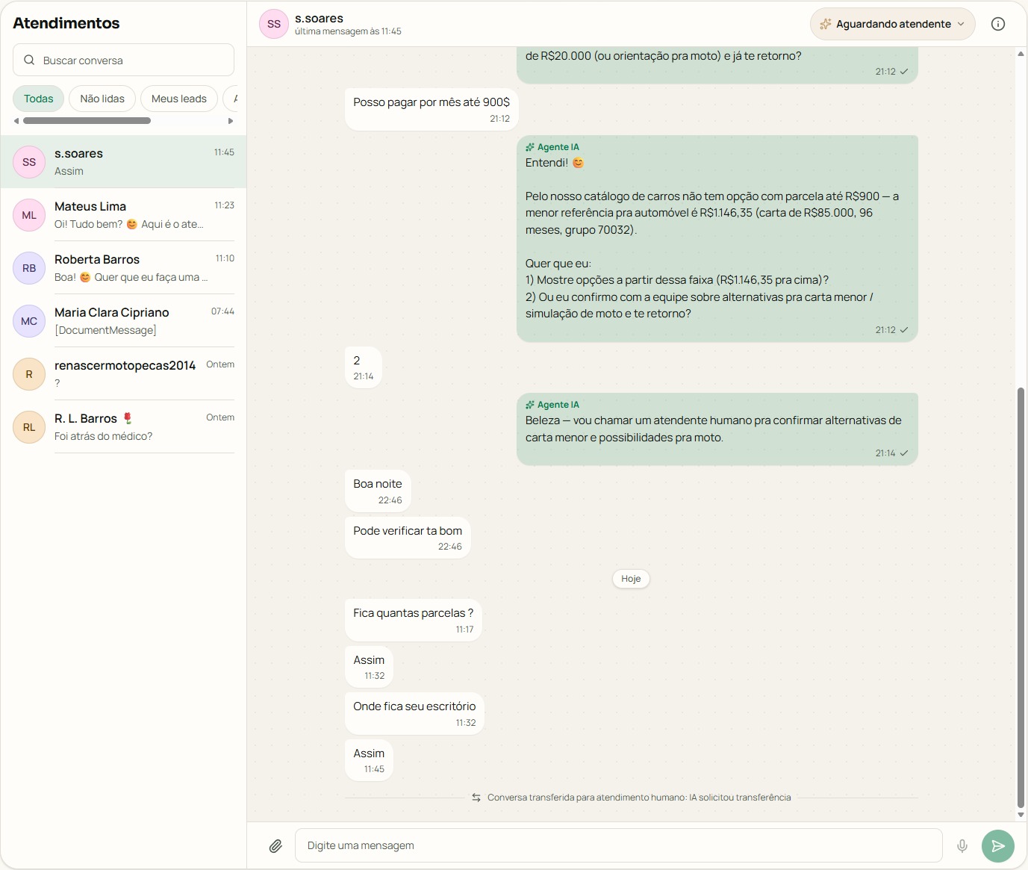Click the Digite uma mensagem input field
Image resolution: width=1028 pixels, height=870 pixels.
tap(618, 845)
